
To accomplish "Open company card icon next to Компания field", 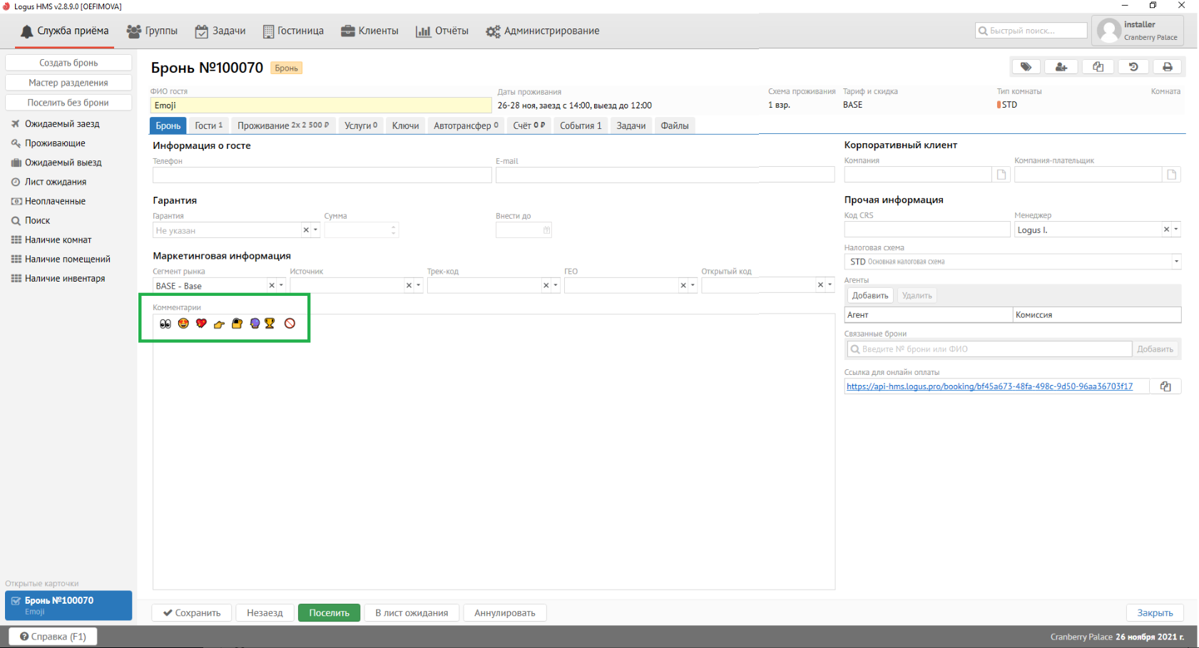I will tap(1001, 175).
